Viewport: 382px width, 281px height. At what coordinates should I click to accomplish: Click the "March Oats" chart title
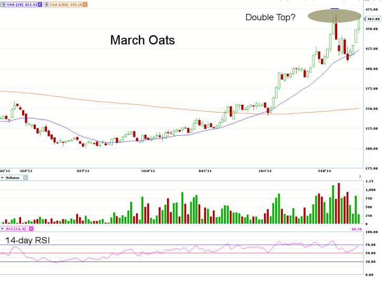click(142, 41)
